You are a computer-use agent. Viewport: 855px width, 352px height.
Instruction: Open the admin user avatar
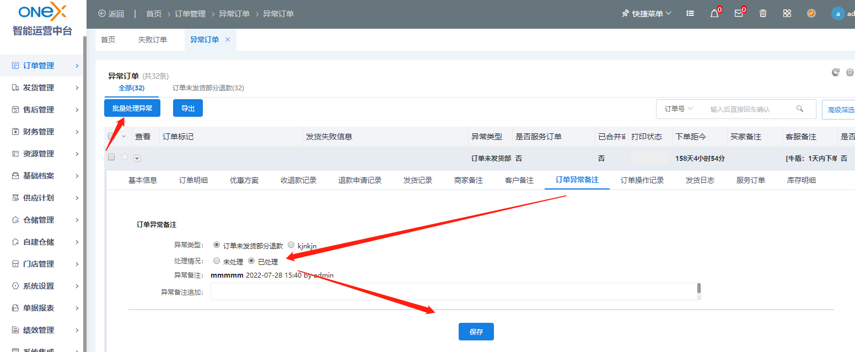click(x=838, y=14)
